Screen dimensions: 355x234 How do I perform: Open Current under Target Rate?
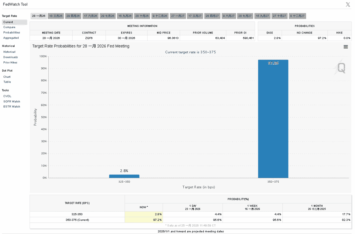click(x=15, y=22)
